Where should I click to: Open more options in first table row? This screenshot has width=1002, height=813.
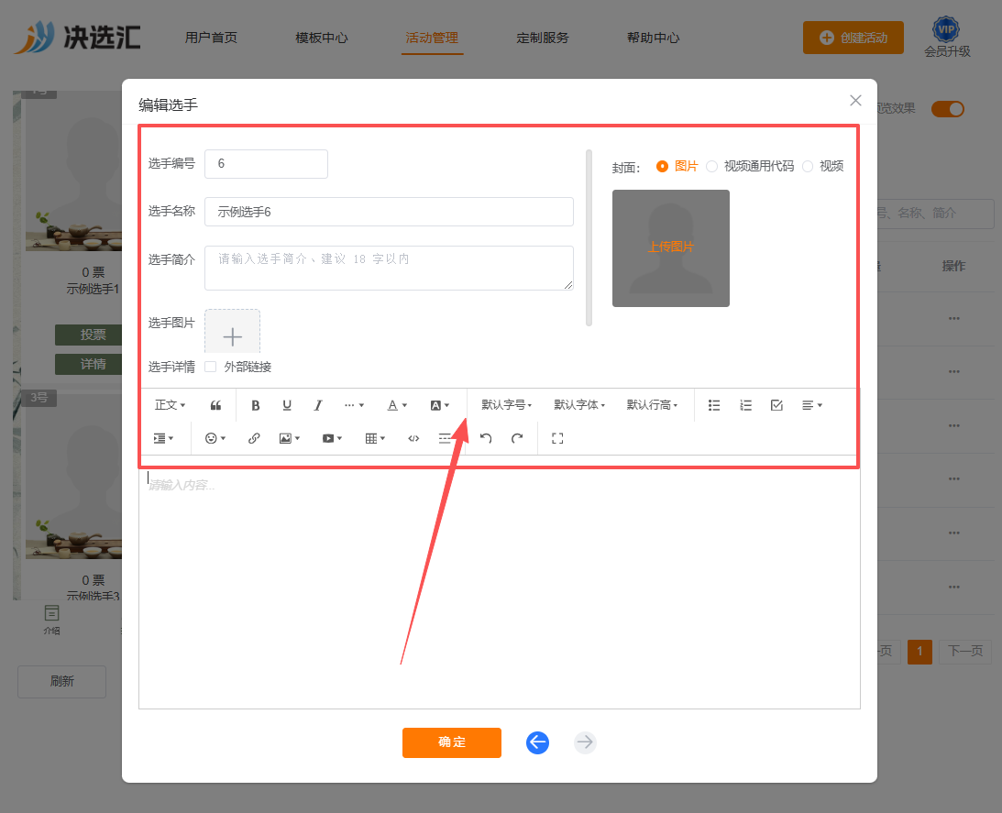954,318
